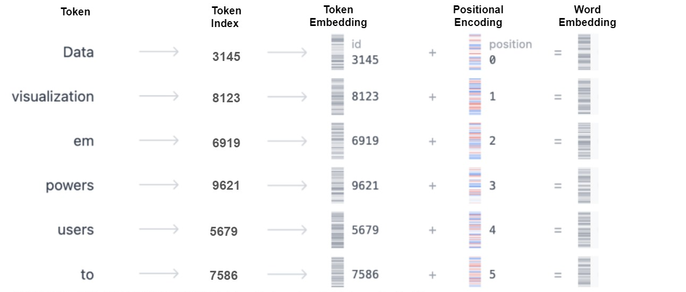Click the plus sign in the "to" row
The height and width of the screenshot is (292, 686).
(x=433, y=275)
